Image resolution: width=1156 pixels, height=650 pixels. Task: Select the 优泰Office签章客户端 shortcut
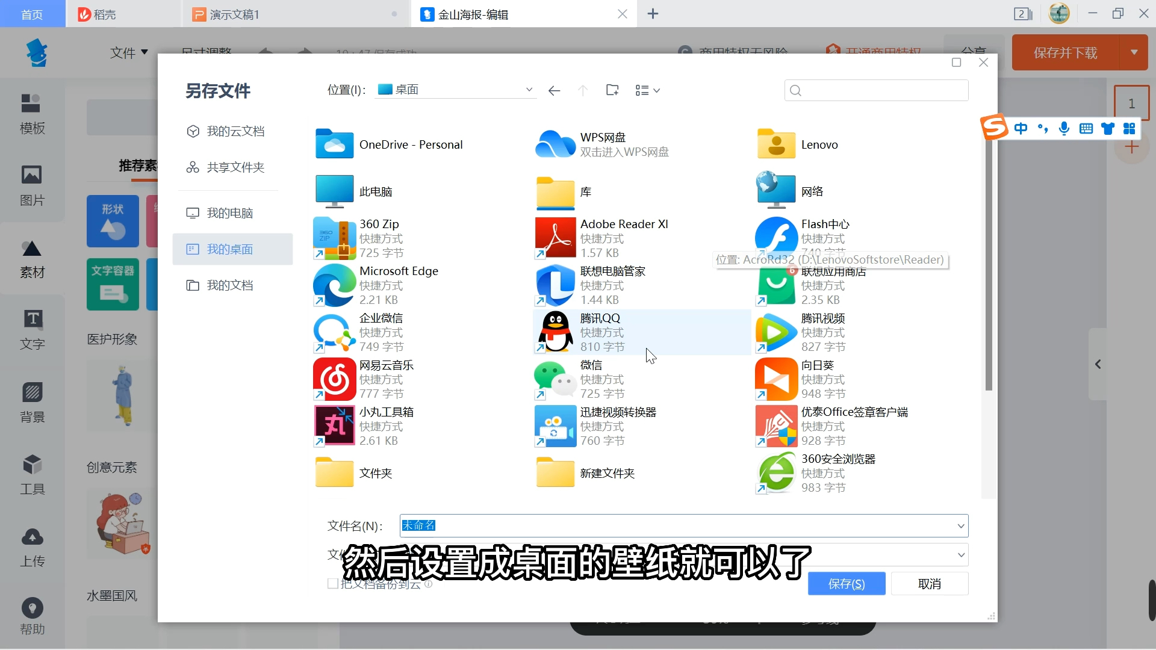tap(832, 426)
